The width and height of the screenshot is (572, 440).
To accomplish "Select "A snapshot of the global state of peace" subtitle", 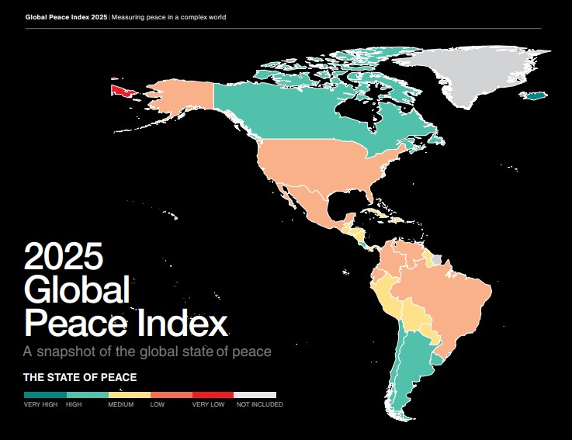I will (147, 352).
